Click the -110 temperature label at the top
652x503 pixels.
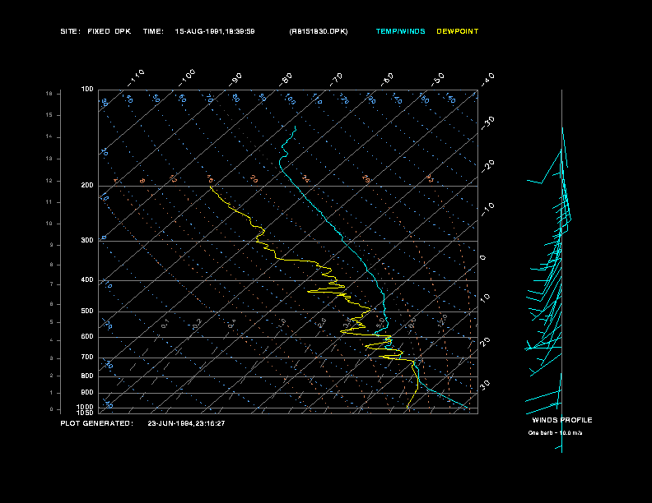point(136,78)
